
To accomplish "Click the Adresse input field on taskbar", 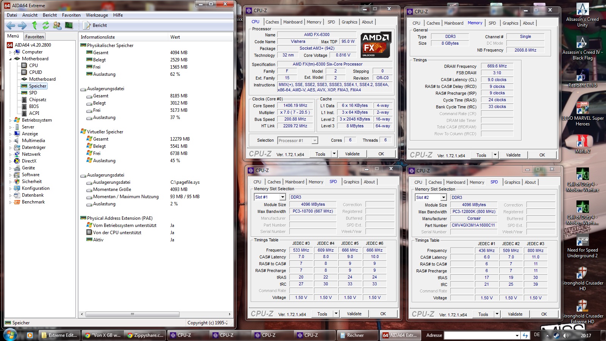I will point(479,335).
